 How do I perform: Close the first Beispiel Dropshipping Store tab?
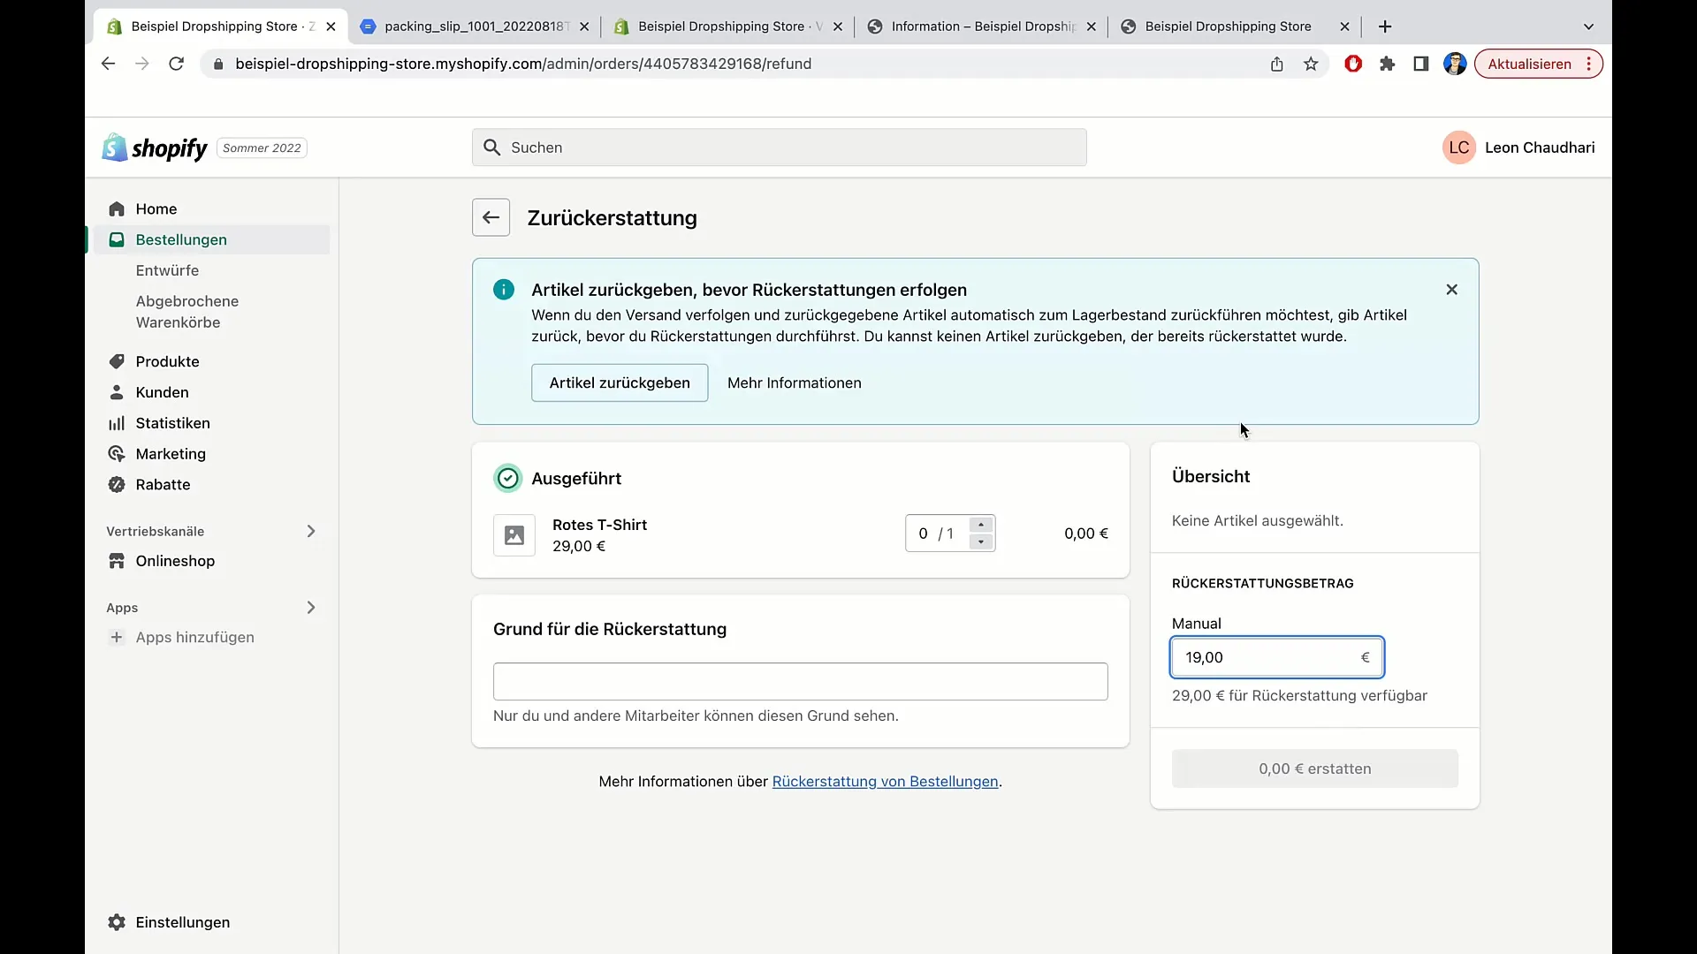(331, 26)
